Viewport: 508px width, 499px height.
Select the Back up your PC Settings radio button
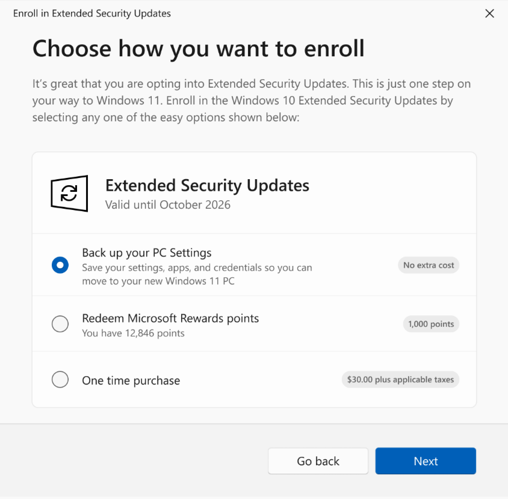(x=60, y=265)
